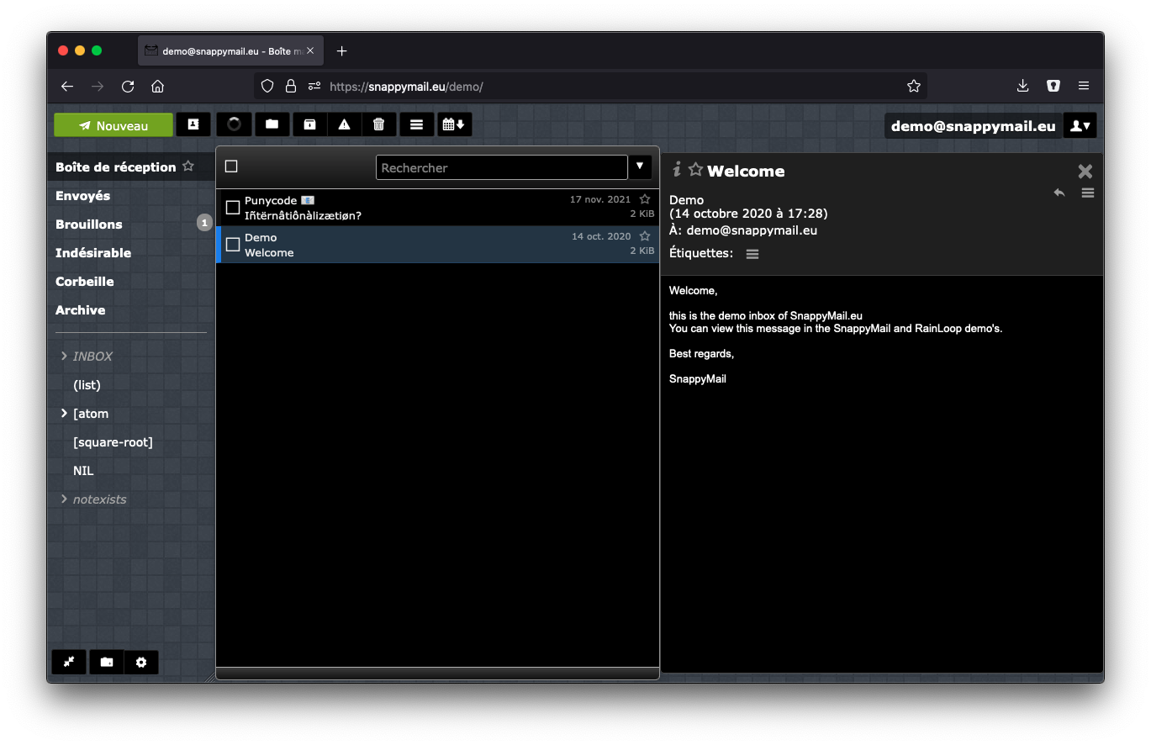Open the contacts address book icon

pyautogui.click(x=193, y=124)
